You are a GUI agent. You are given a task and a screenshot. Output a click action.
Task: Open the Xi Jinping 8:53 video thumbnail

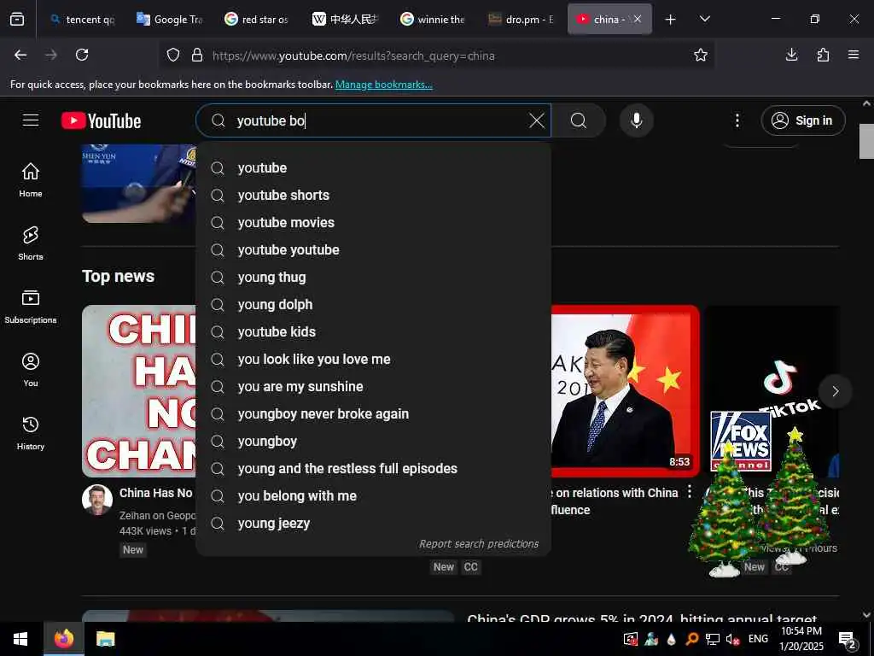click(x=625, y=391)
